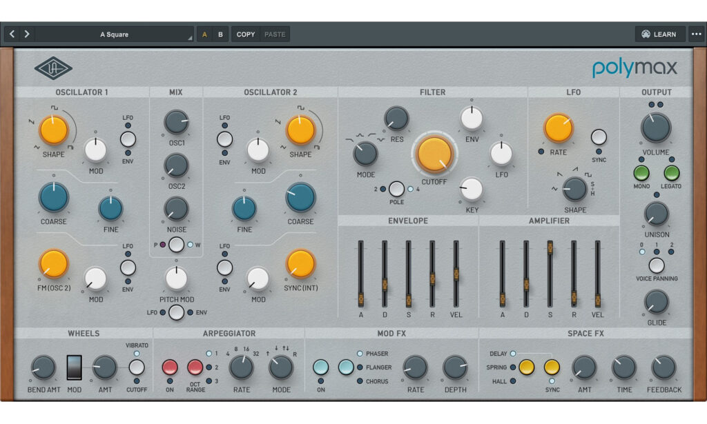Select preset slot A
Viewport: 707px width, 424px height.
coord(205,33)
